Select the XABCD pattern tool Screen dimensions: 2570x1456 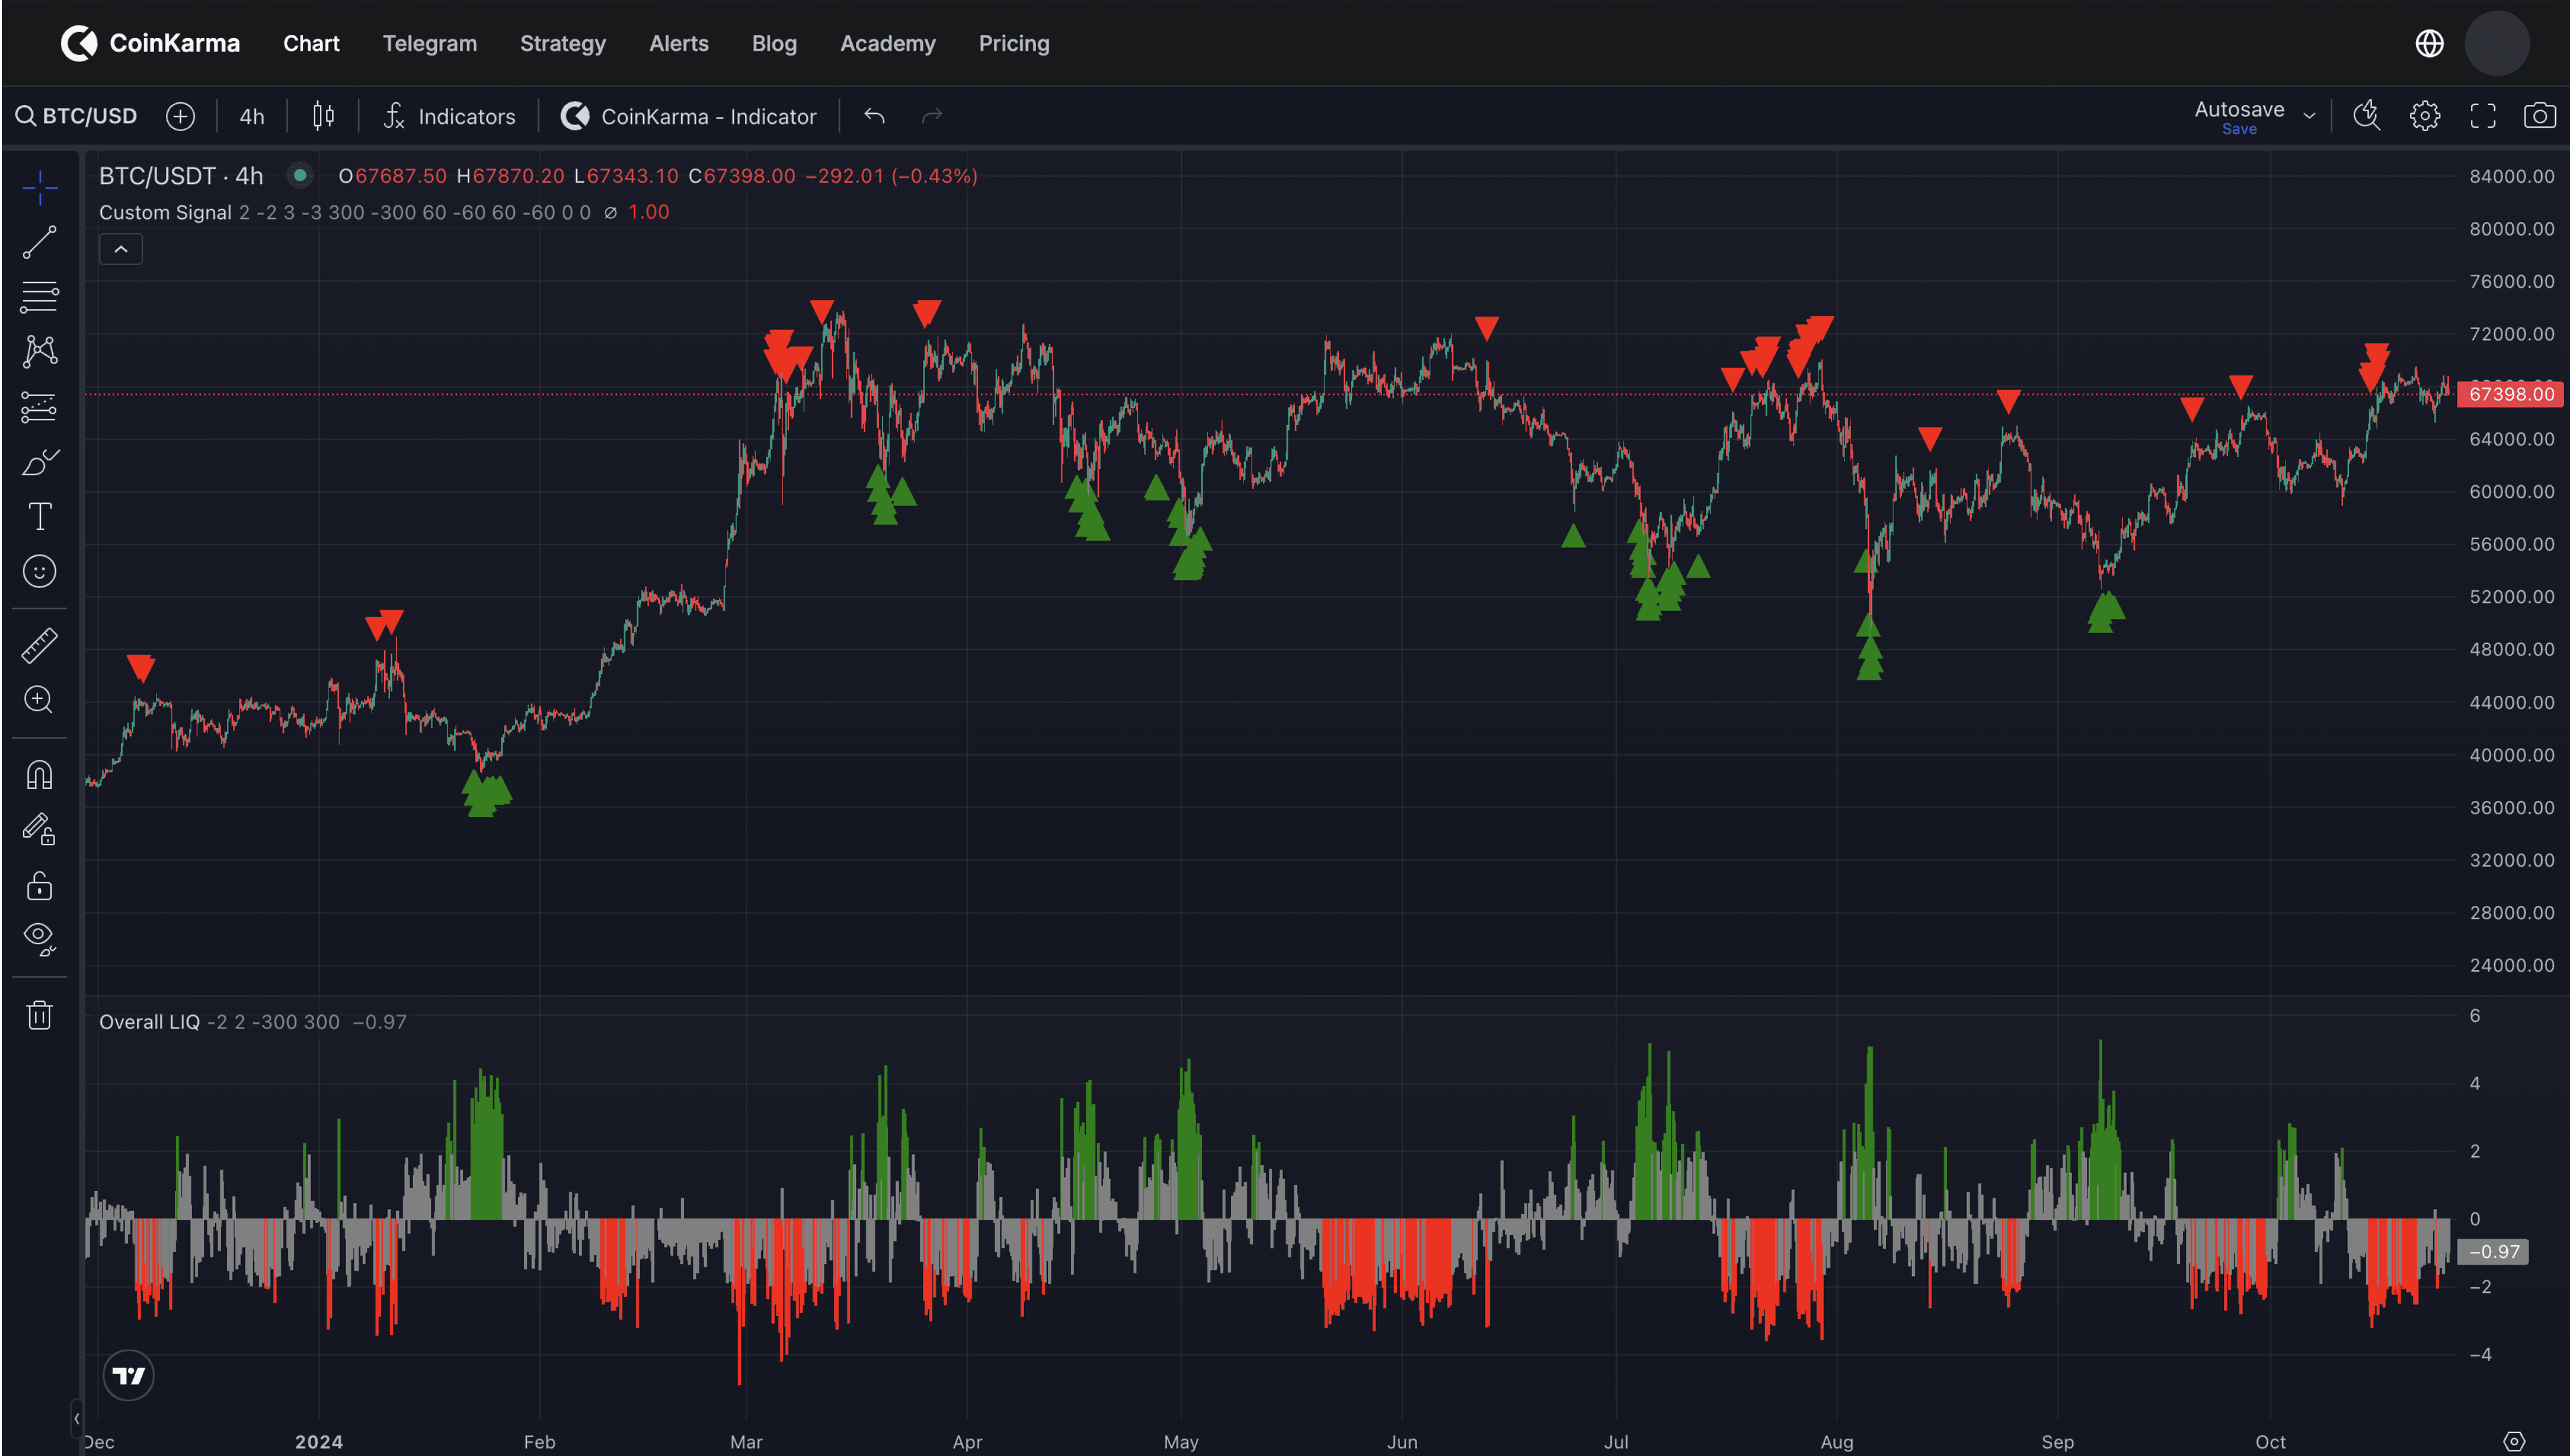pos(40,351)
